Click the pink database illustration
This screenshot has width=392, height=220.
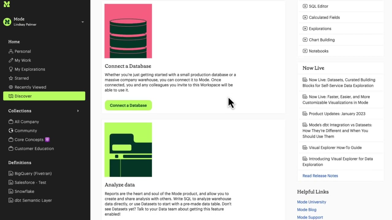(x=128, y=31)
